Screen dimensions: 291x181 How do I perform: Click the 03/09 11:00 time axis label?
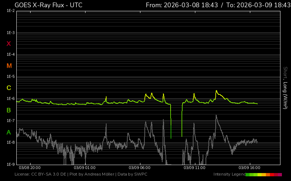[194, 168]
